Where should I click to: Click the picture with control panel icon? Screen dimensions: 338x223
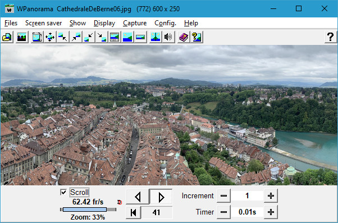[115, 37]
